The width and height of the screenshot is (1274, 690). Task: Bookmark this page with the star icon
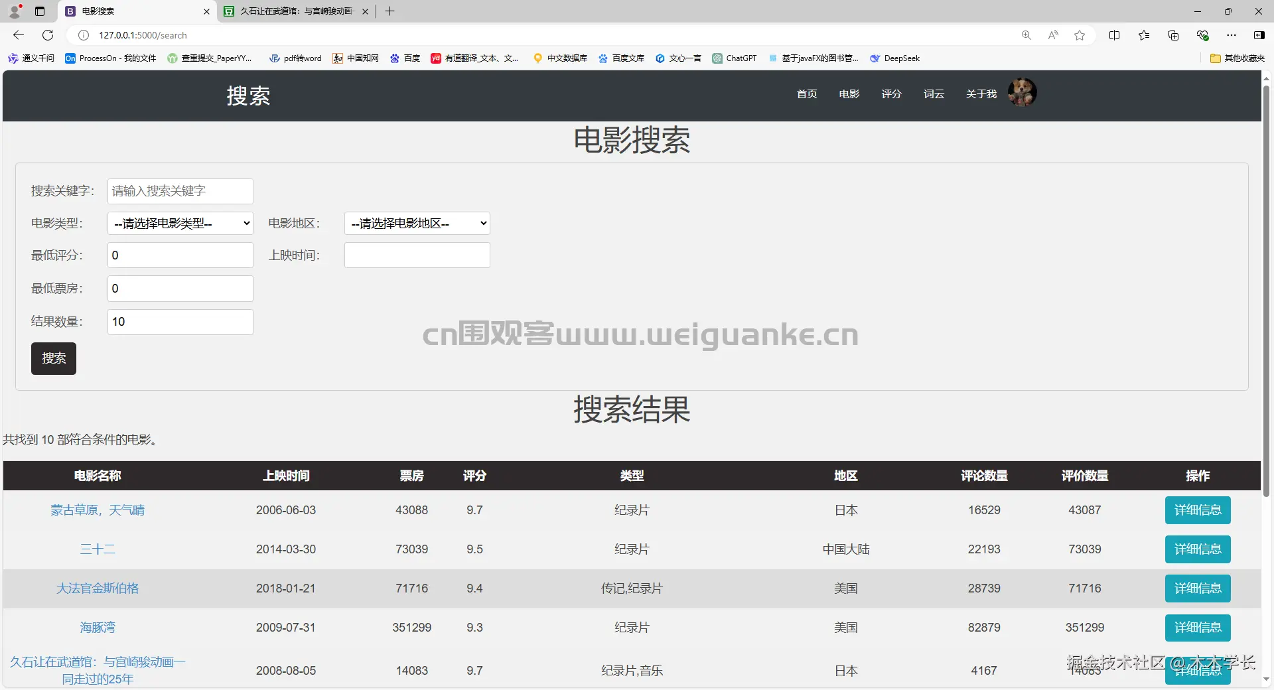point(1080,35)
